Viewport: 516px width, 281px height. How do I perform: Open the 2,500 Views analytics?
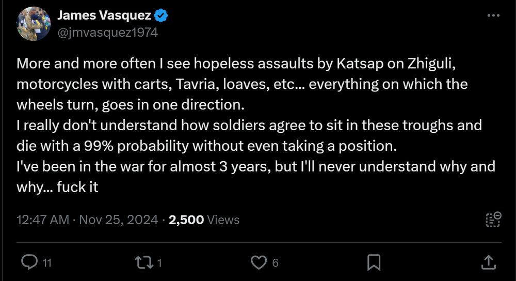click(x=204, y=220)
